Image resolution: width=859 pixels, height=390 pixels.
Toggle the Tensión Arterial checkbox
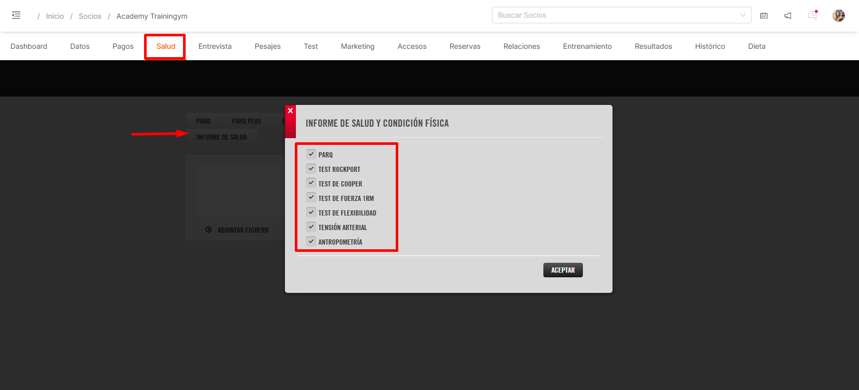coord(311,227)
